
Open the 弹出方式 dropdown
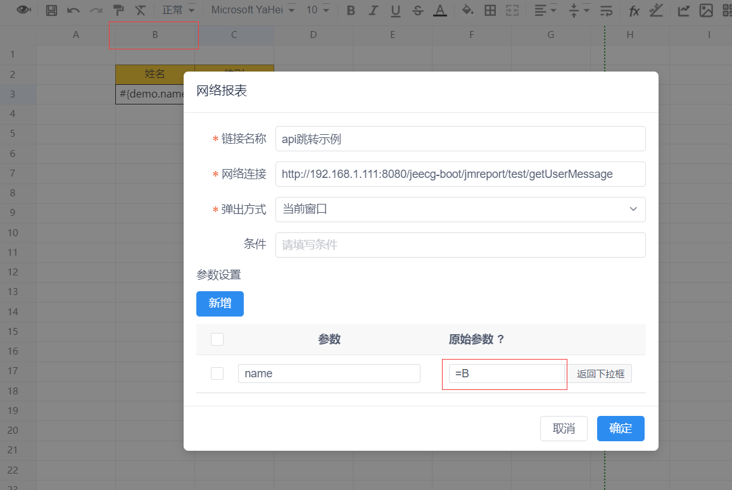tap(460, 210)
